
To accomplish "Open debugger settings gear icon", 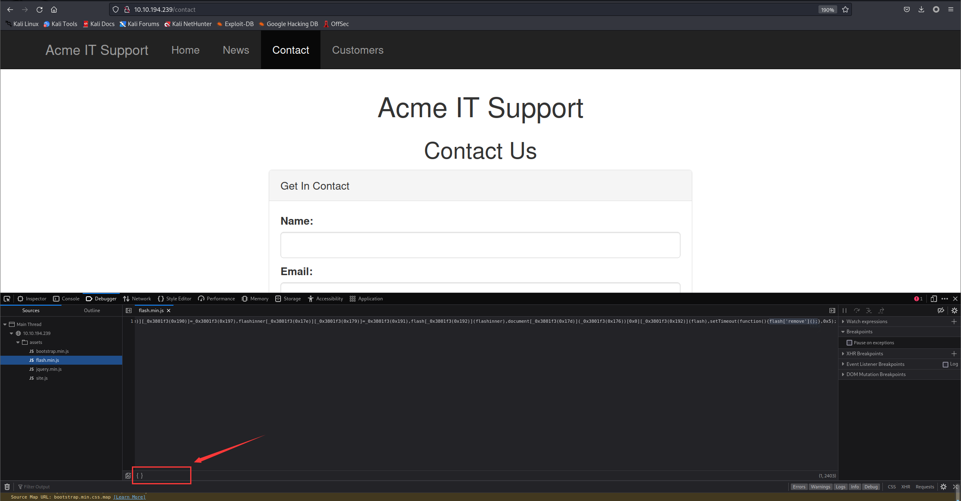I will tap(954, 311).
